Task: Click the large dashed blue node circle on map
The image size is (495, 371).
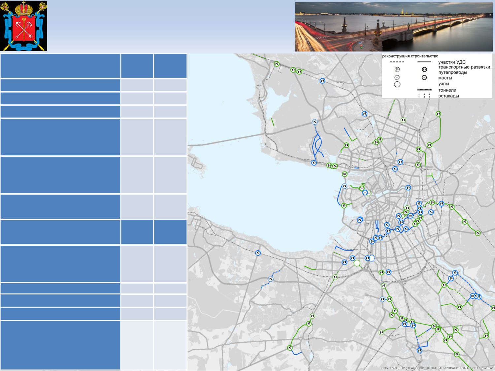Action: click(x=372, y=258)
